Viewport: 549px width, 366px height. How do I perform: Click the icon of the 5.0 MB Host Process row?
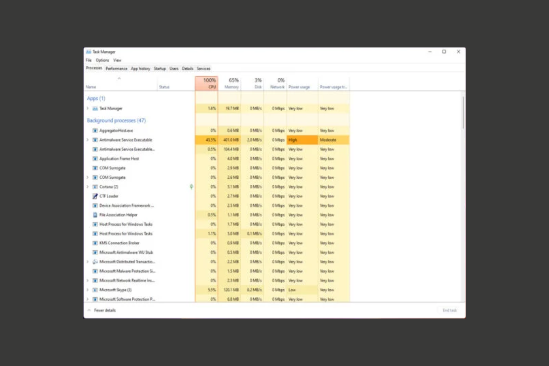pos(95,234)
